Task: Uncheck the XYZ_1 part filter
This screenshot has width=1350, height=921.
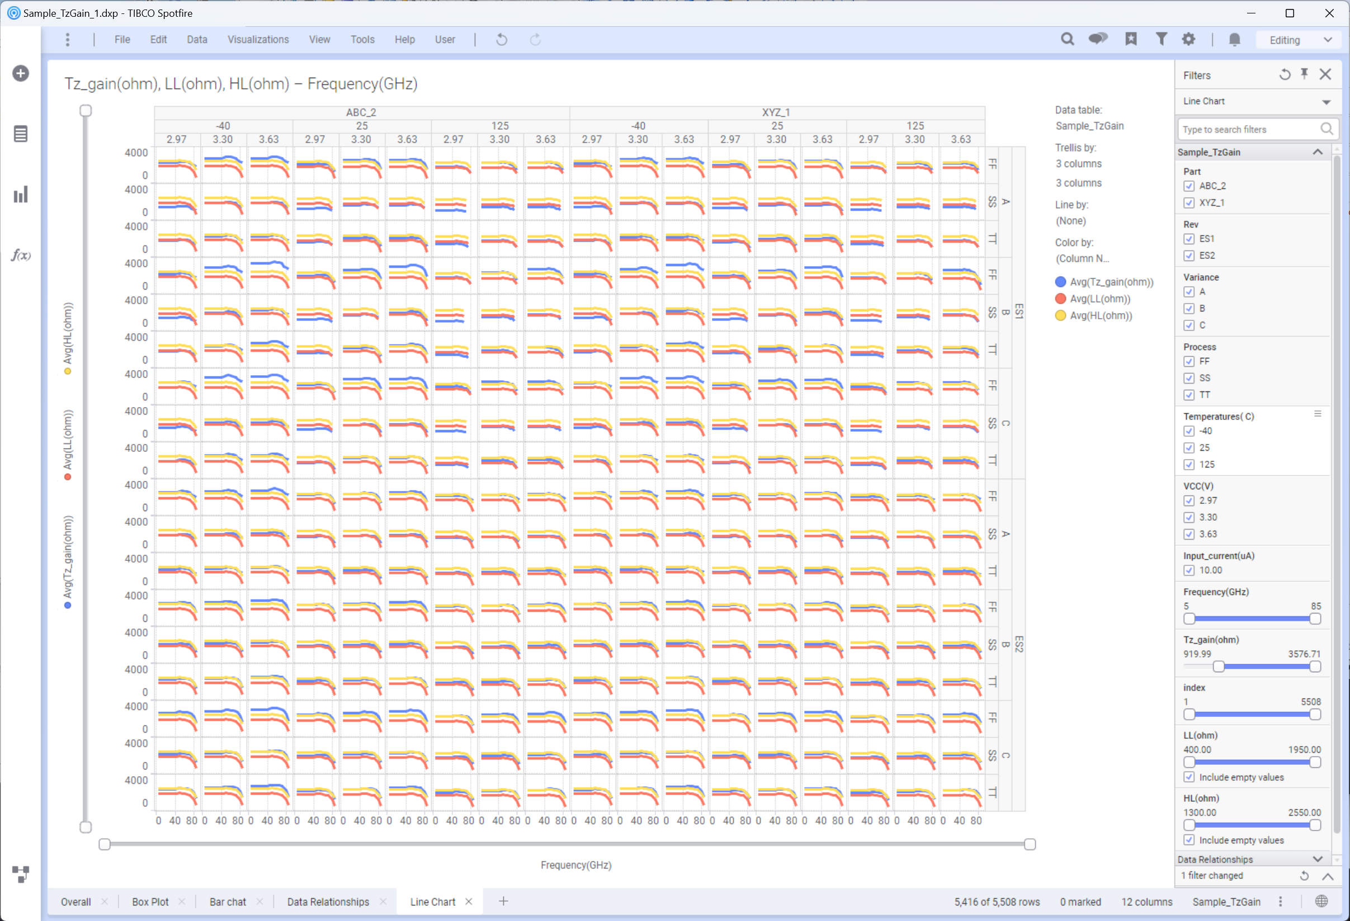Action: tap(1189, 202)
